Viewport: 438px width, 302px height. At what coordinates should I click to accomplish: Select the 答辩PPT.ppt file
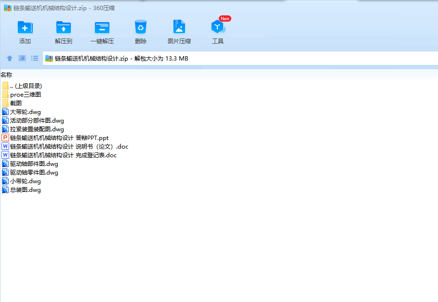pos(55,138)
